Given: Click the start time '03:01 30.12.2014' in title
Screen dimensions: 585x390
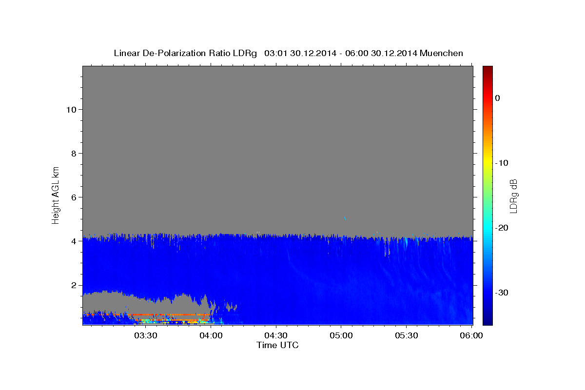Looking at the screenshot, I should tap(300, 53).
